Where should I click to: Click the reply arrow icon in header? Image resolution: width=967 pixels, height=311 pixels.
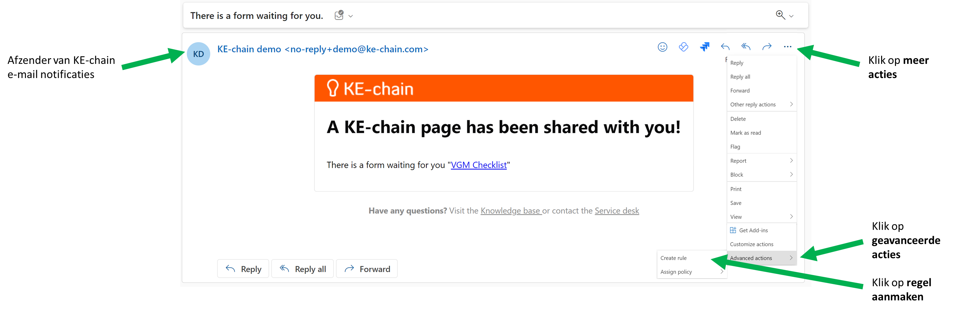(725, 47)
